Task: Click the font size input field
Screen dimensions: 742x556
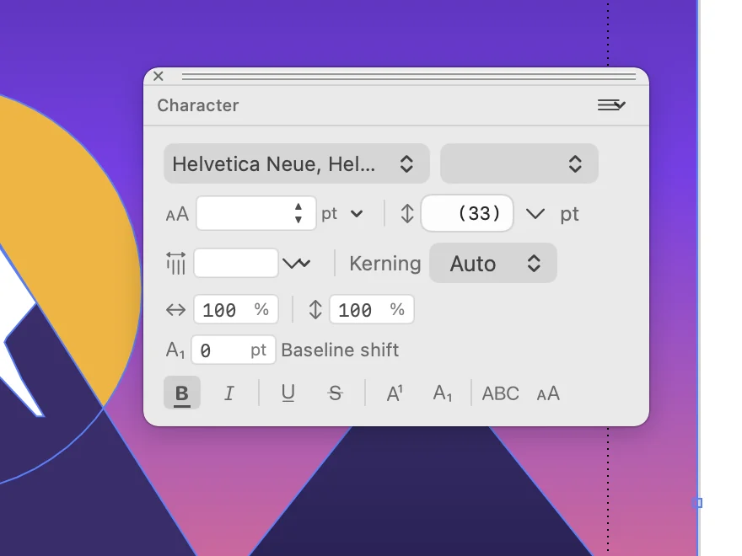Action: click(x=256, y=213)
